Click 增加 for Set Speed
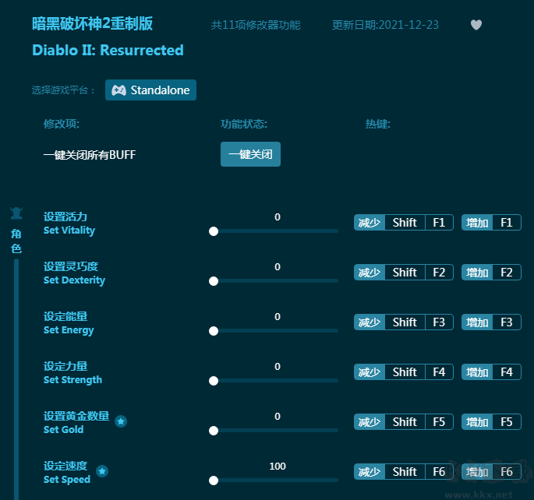Image resolution: width=534 pixels, height=500 pixels. tap(477, 472)
